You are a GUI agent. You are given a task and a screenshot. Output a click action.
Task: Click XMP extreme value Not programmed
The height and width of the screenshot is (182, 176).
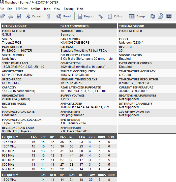point(72,115)
